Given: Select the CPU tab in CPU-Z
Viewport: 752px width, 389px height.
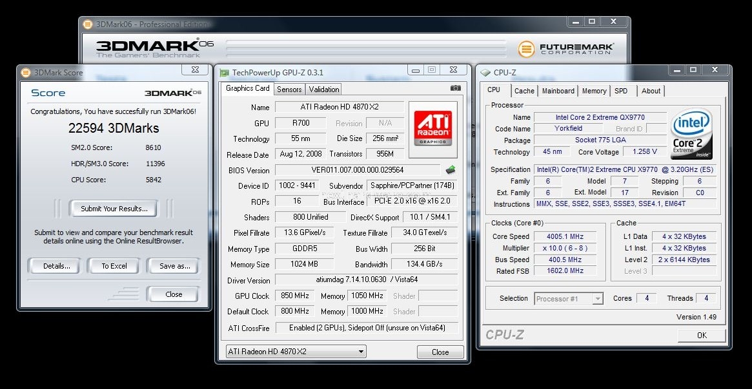Looking at the screenshot, I should (494, 90).
